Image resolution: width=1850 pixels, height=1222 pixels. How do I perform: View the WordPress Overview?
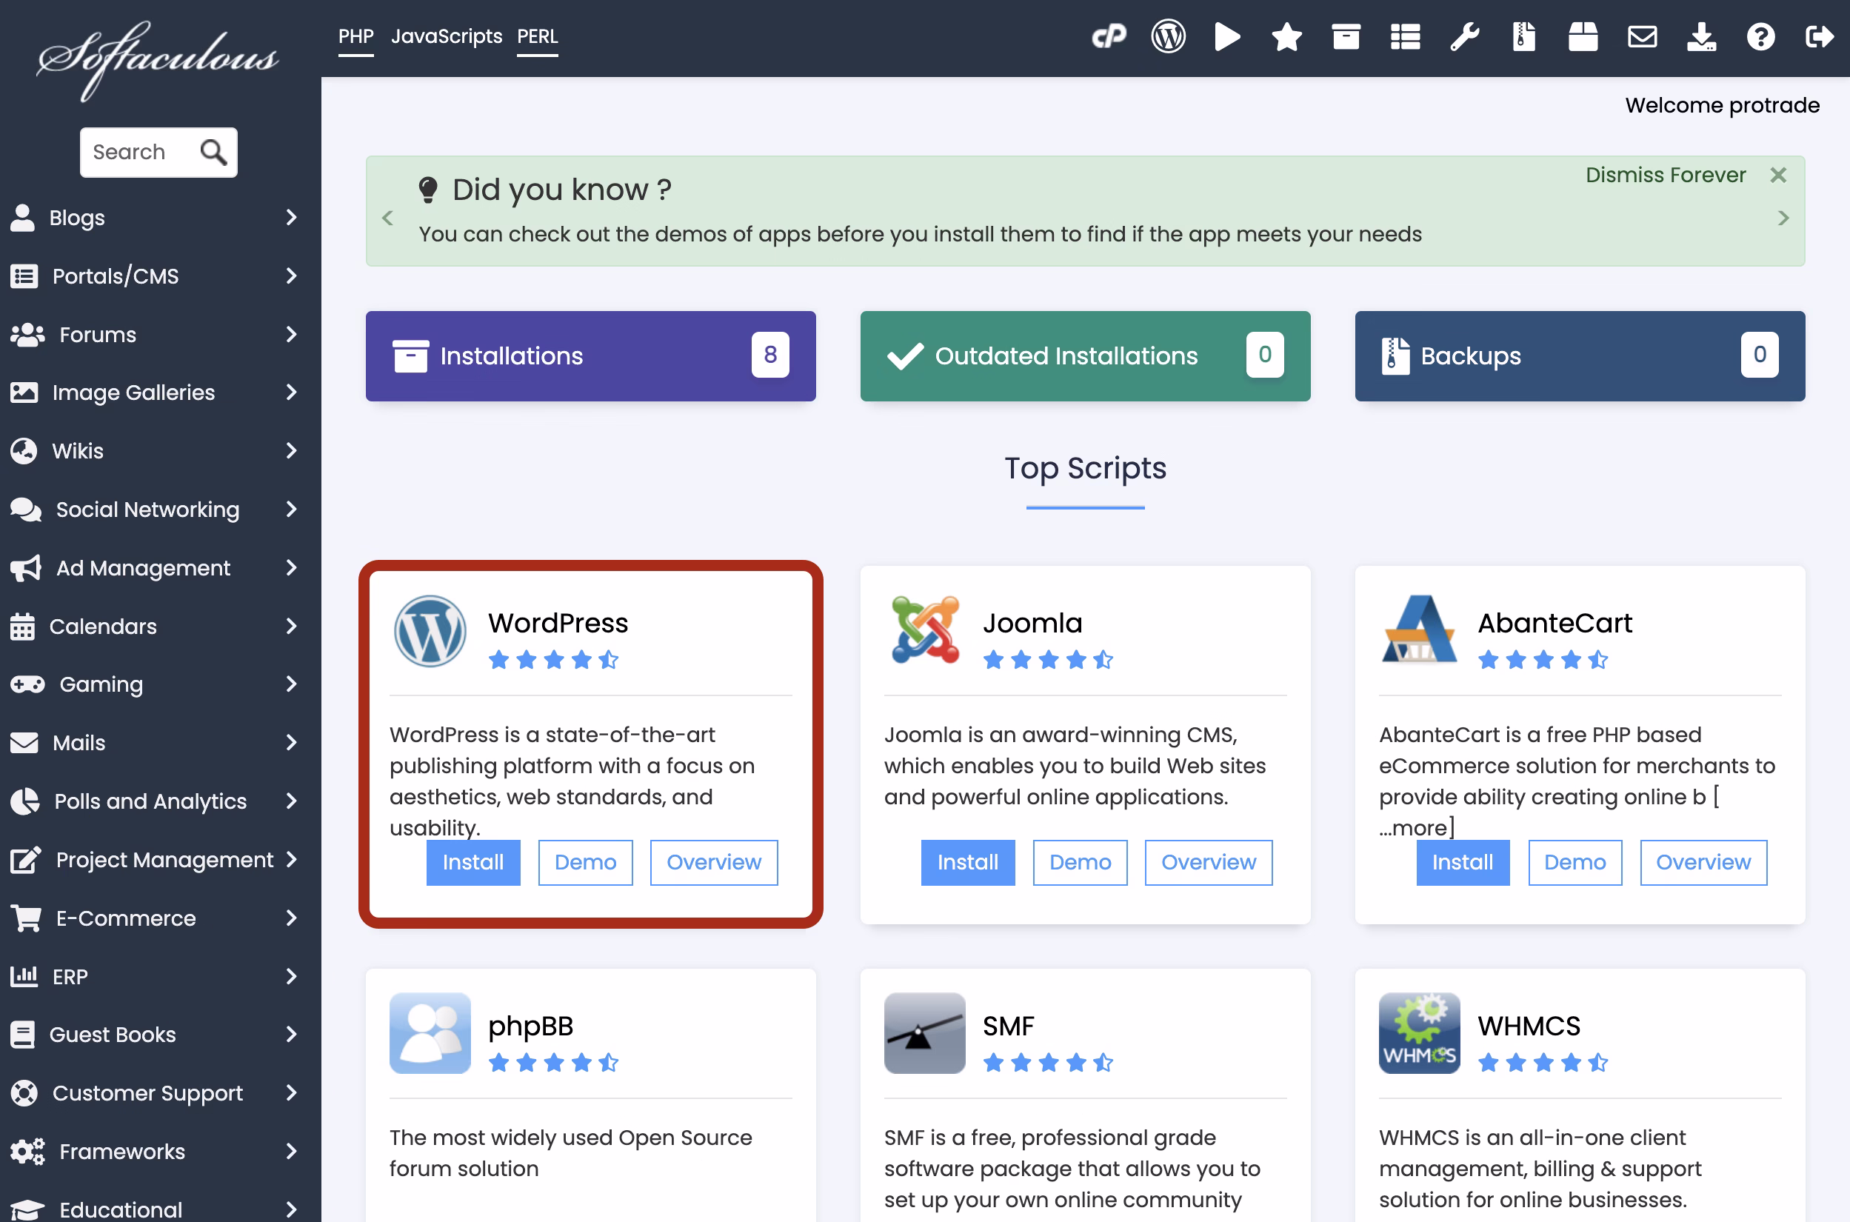pos(714,862)
